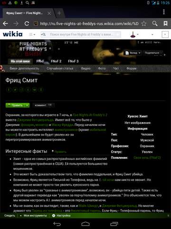
Task: Tap the Android back button
Action: 57,224
